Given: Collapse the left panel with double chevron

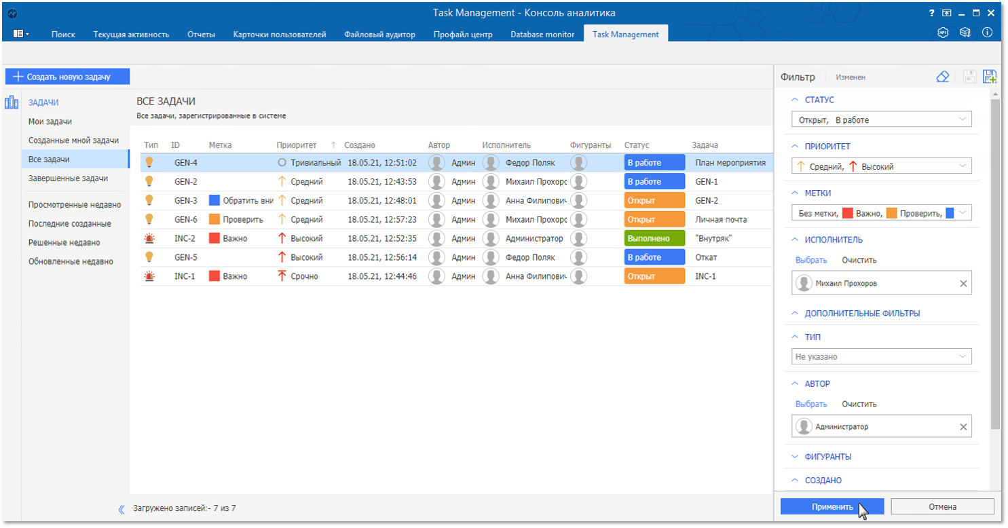Looking at the screenshot, I should point(122,508).
